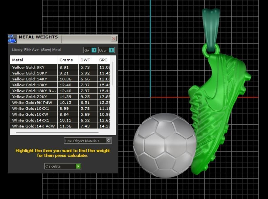Click the Library: Fifth Ave label
This screenshot has height=199, width=268.
37,50
